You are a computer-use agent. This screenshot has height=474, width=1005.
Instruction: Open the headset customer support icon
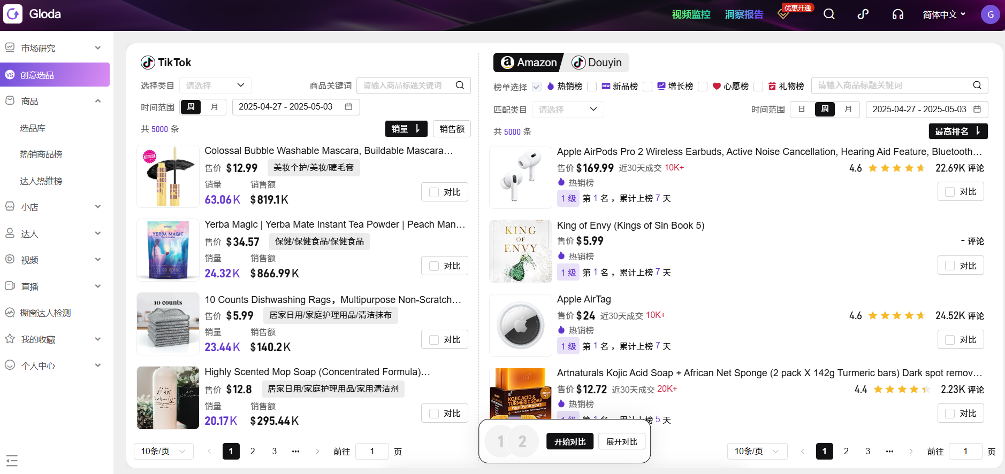(898, 14)
